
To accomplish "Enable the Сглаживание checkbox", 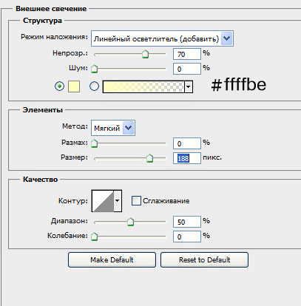I will coord(136,201).
